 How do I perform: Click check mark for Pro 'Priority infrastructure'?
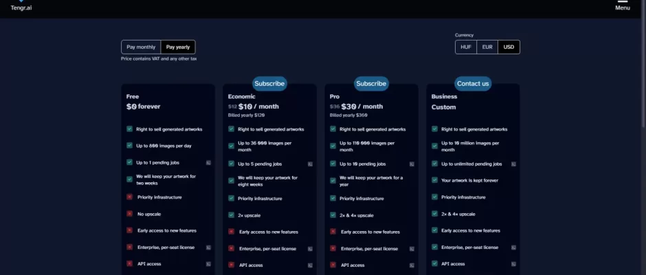[x=333, y=198]
